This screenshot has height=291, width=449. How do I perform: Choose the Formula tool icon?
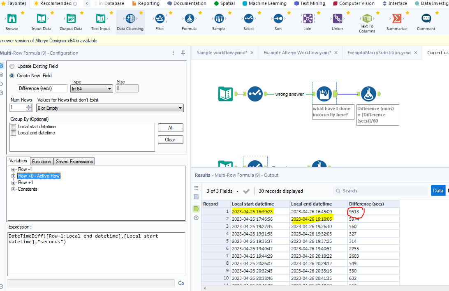(189, 19)
